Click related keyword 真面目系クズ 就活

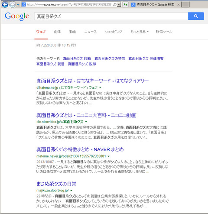point(50,64)
